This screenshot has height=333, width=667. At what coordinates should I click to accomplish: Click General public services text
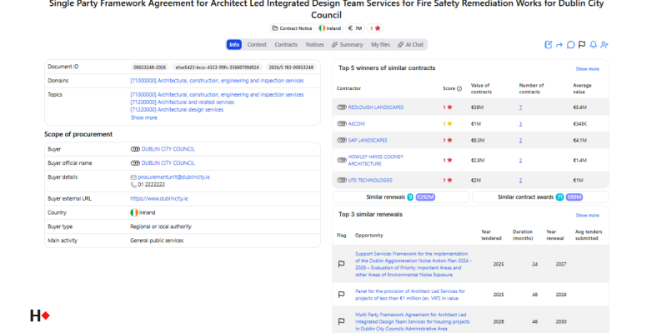point(157,241)
